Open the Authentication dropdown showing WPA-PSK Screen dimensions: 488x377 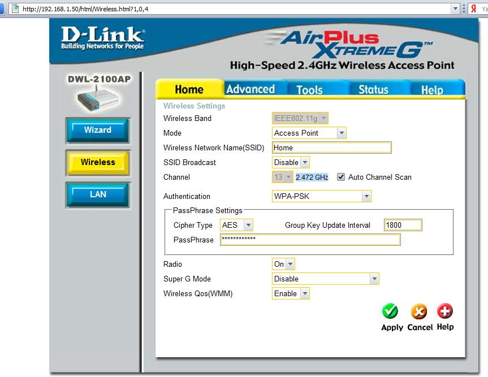(x=322, y=196)
